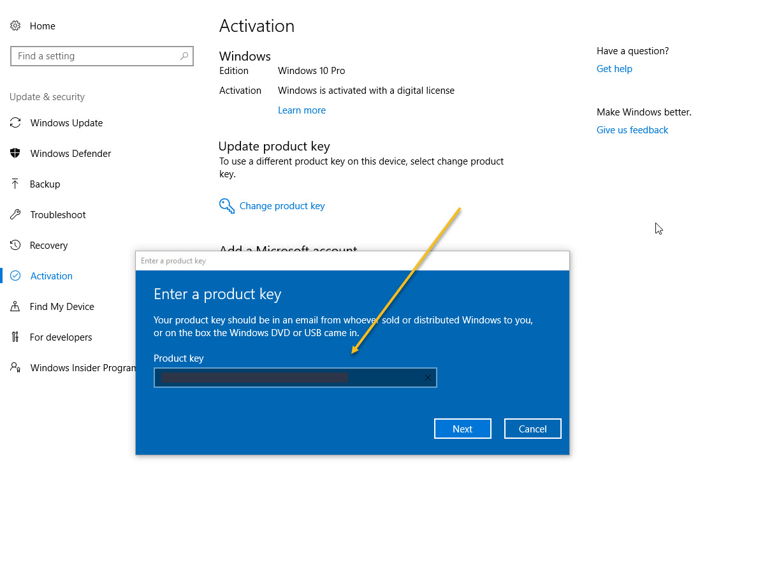The image size is (765, 574).
Task: Open the Learn more link
Action: click(302, 110)
